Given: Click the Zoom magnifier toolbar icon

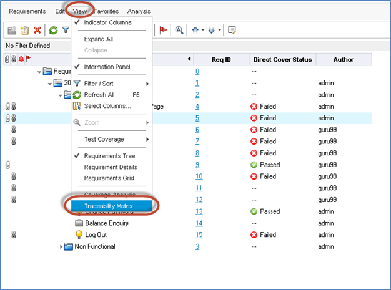Looking at the screenshot, I should tap(180, 30).
